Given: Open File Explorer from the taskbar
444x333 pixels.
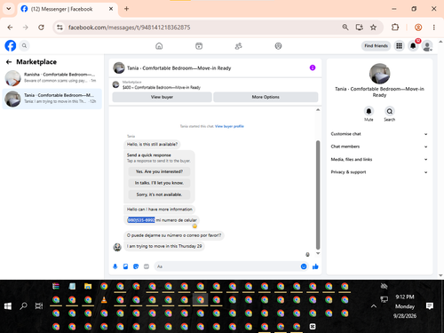Looking at the screenshot, I should 88,286.
